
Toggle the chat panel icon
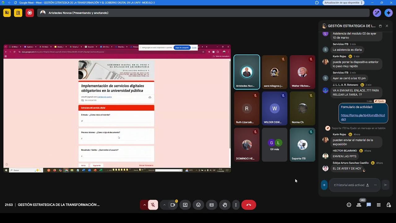pos(369,205)
